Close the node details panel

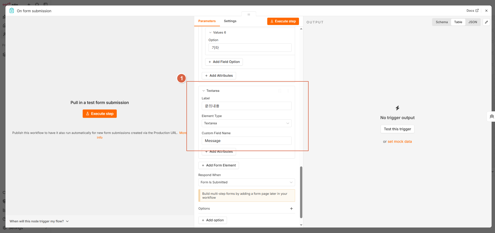pyautogui.click(x=486, y=11)
